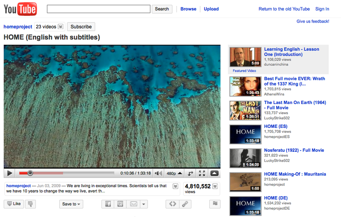Open HOME Making-Of Mauritania thumbnail

click(246, 182)
